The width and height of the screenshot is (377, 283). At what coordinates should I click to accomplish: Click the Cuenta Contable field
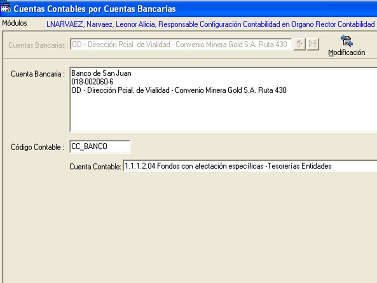(250, 166)
